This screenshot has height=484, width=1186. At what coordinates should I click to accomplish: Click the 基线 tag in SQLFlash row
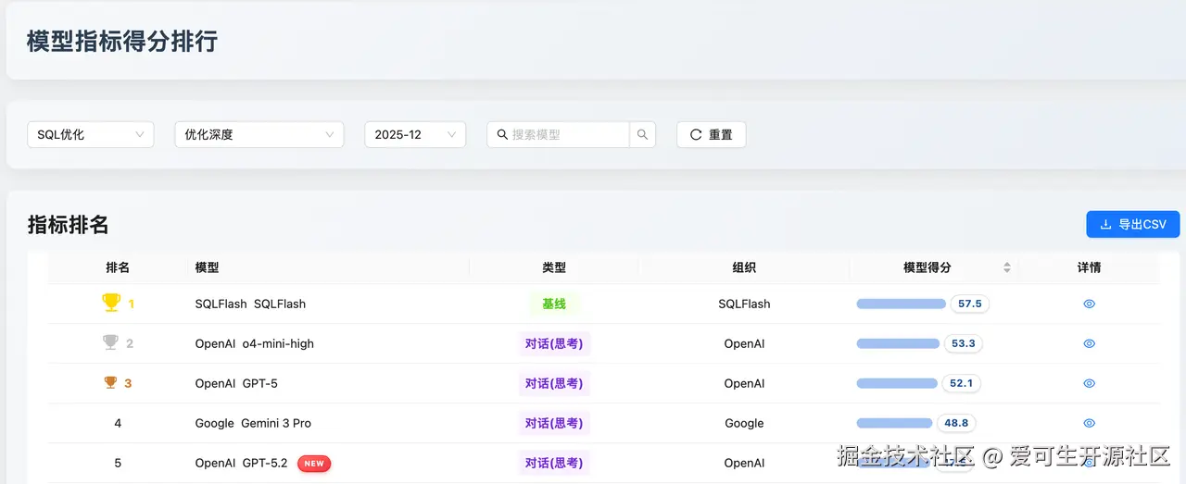554,304
